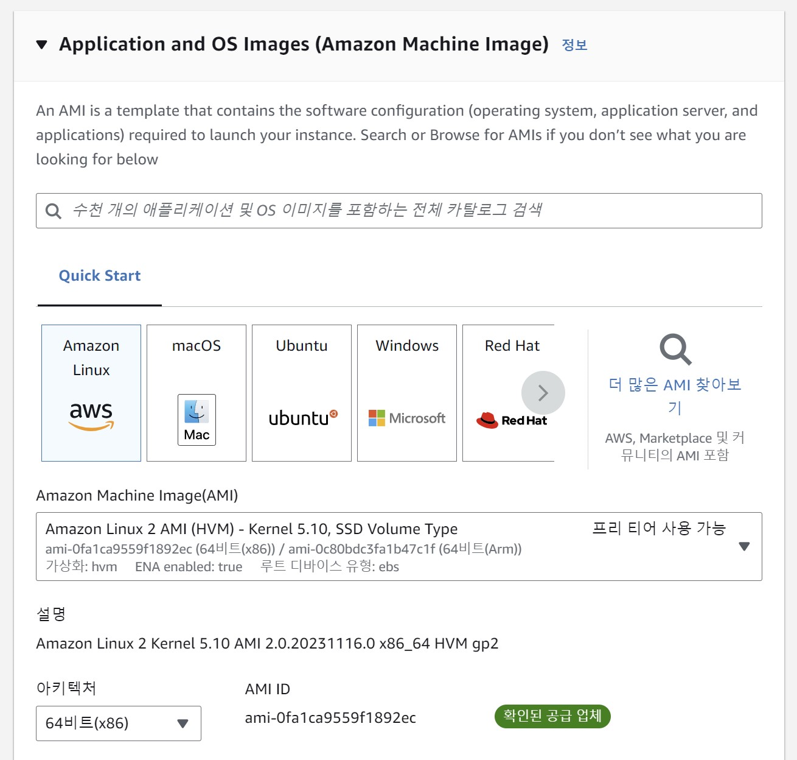The height and width of the screenshot is (760, 797).
Task: Show more OS options with the chevron arrow
Action: 543,393
